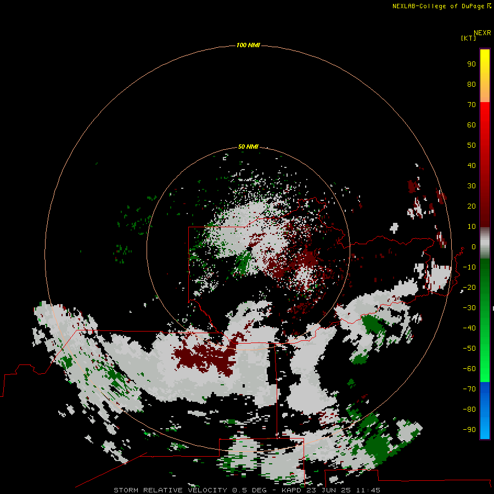Click the [KT] units label
Screen dimensions: 494x494
[468, 38]
